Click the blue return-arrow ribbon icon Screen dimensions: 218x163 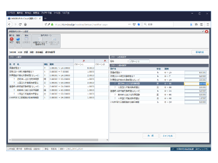click(18, 39)
